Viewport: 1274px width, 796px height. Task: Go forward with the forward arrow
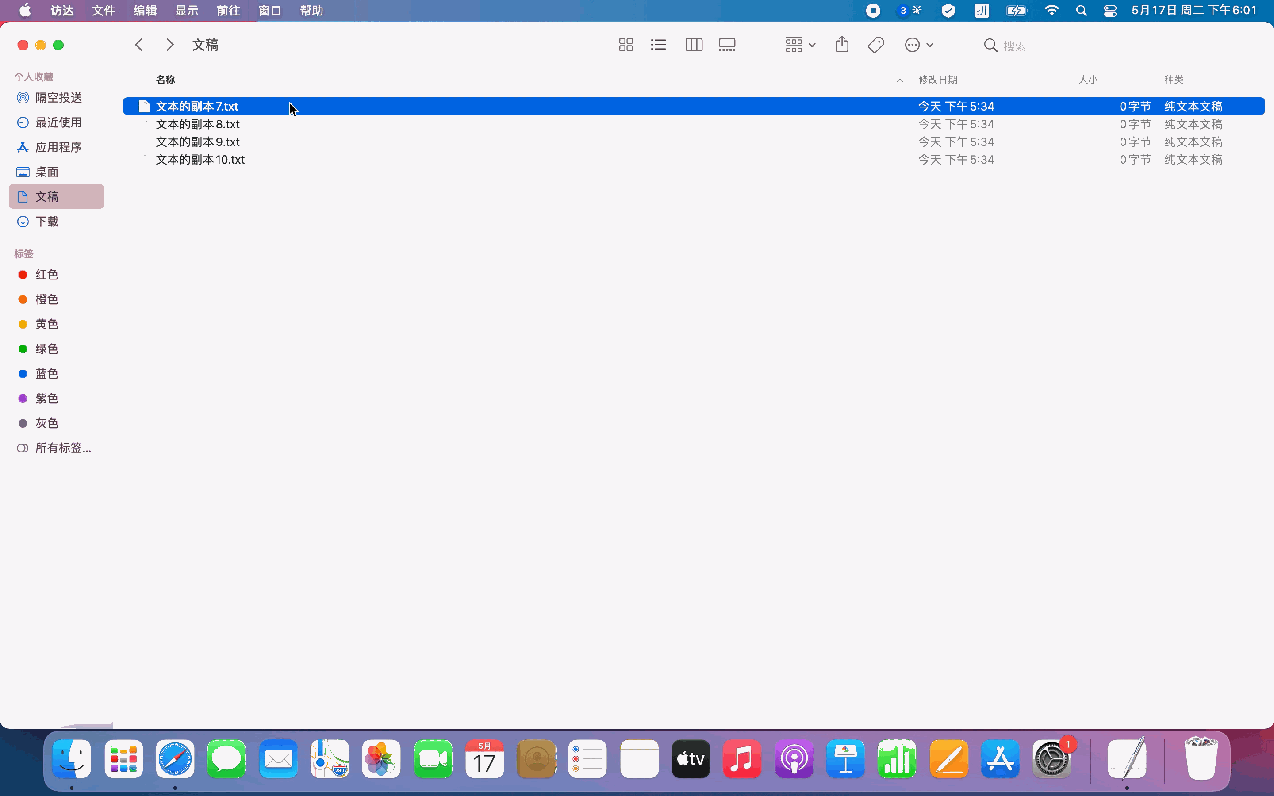tap(169, 45)
